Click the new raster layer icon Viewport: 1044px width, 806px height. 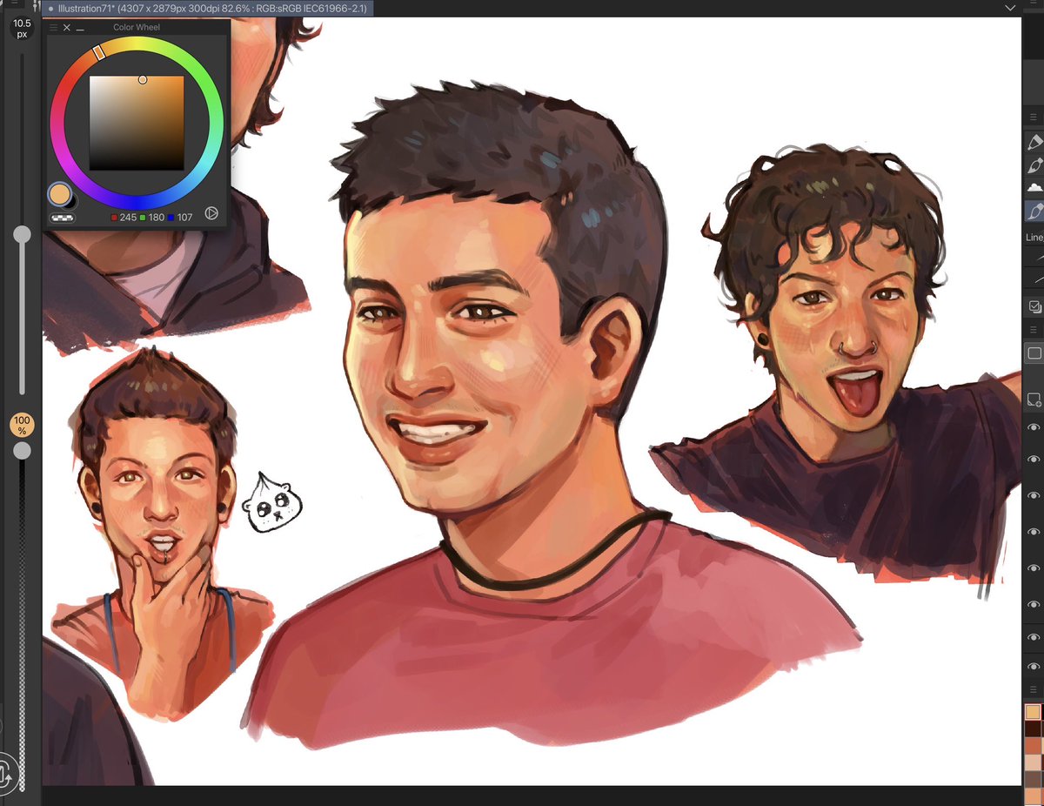(1034, 400)
